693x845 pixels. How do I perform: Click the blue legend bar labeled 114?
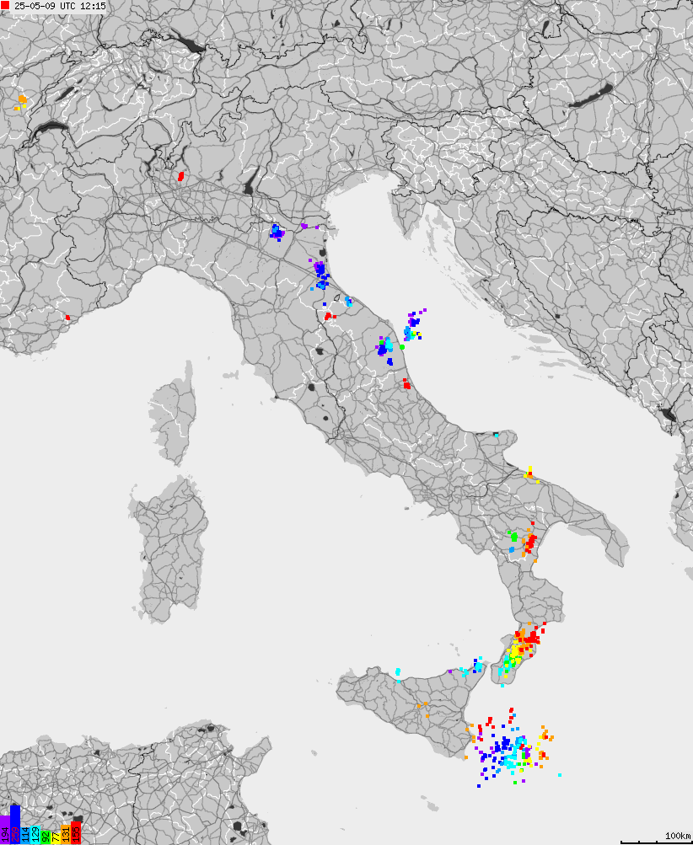[25, 835]
